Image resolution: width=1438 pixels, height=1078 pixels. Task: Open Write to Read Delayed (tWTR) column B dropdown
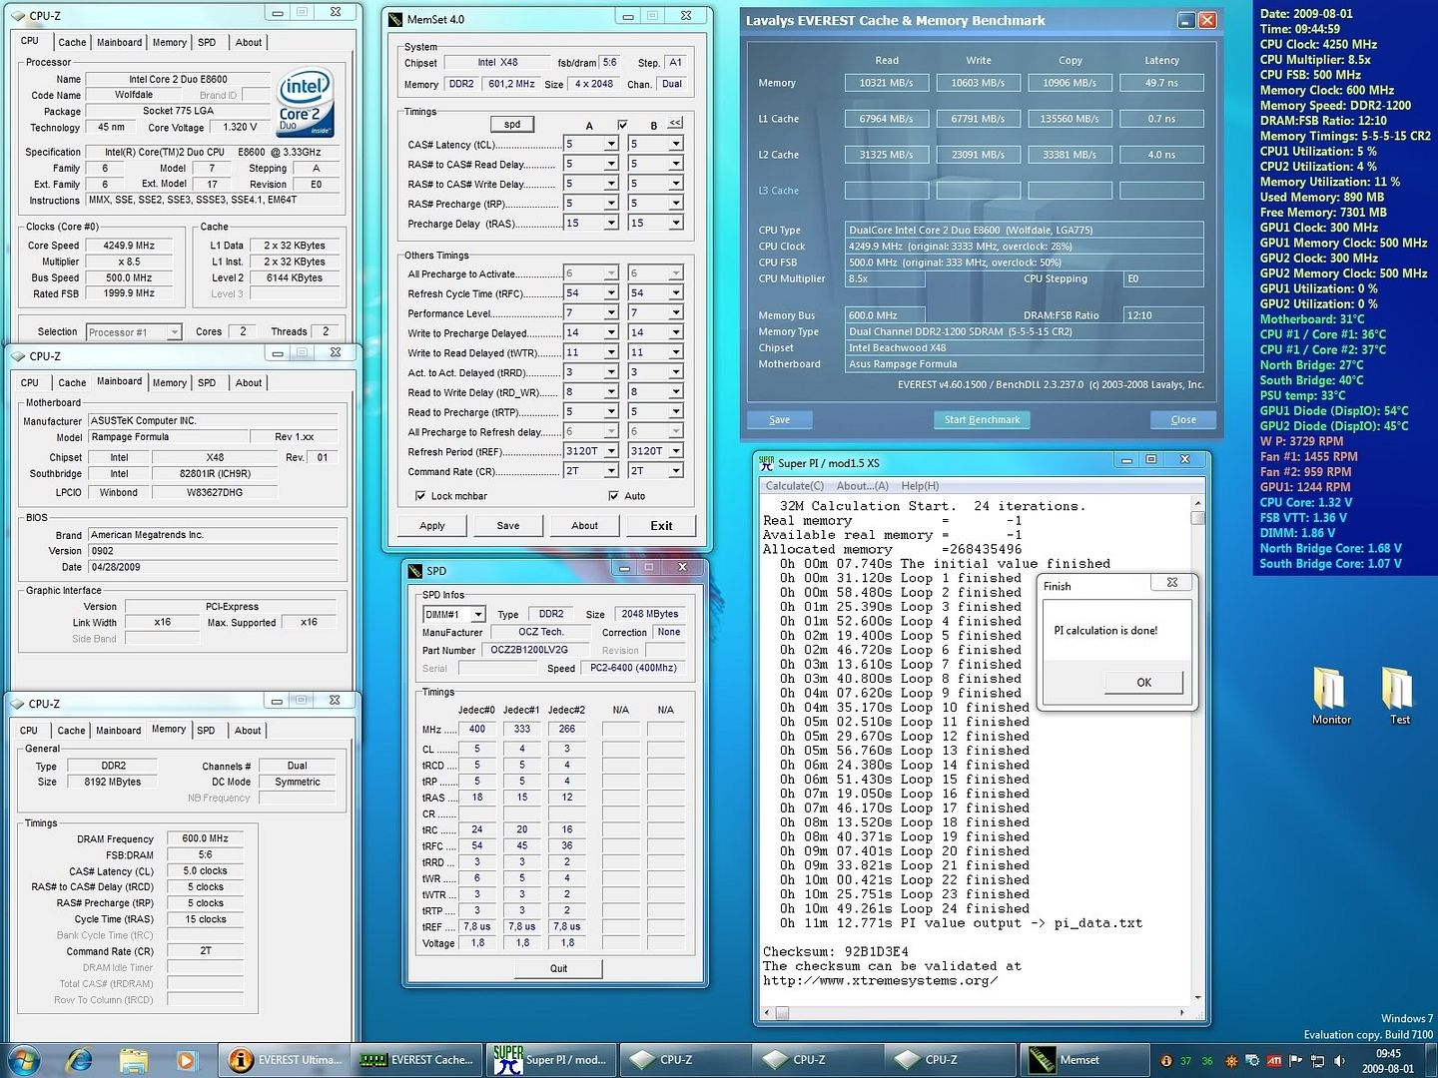(676, 352)
